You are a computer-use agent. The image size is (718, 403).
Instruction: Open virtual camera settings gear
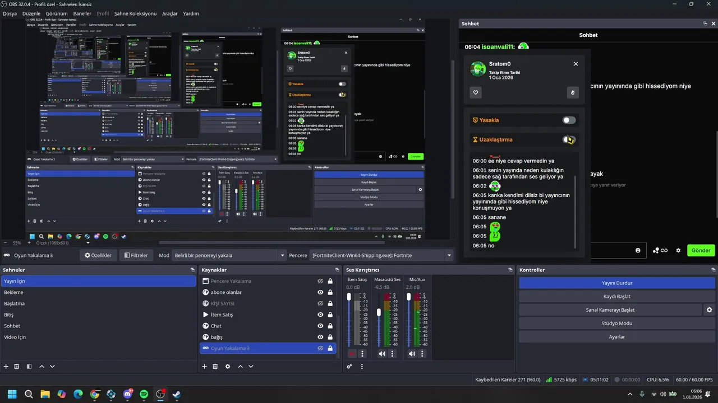(710, 310)
